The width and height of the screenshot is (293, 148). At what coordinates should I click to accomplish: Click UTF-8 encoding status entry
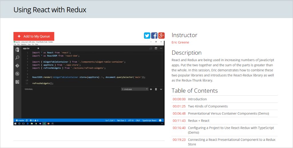coord(131,120)
